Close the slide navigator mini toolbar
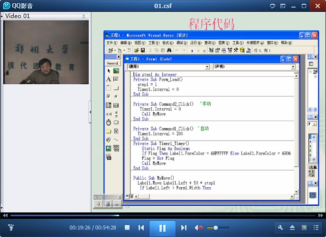The image size is (326, 237). coord(120,197)
